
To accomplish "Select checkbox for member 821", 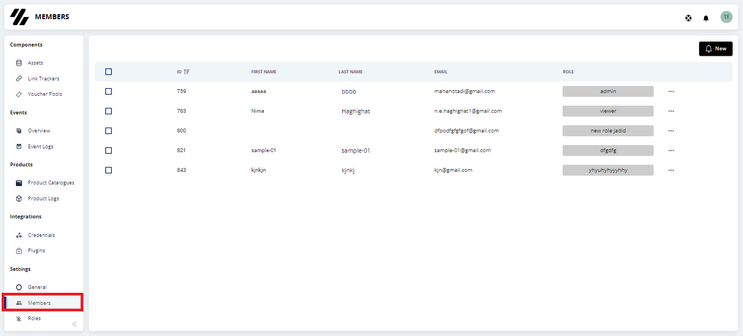I will (109, 150).
